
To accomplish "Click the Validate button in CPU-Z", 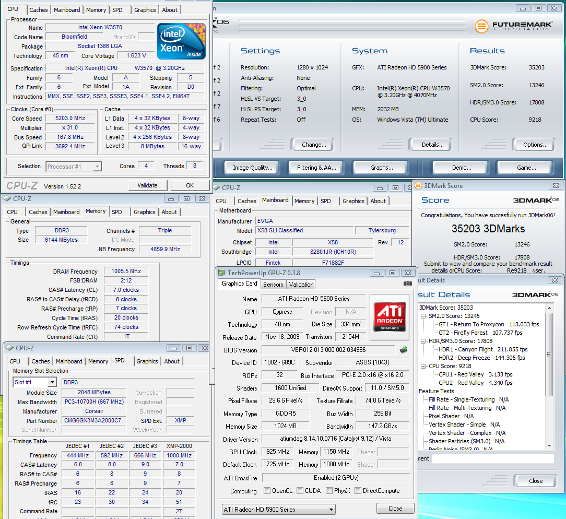I will pyautogui.click(x=147, y=185).
